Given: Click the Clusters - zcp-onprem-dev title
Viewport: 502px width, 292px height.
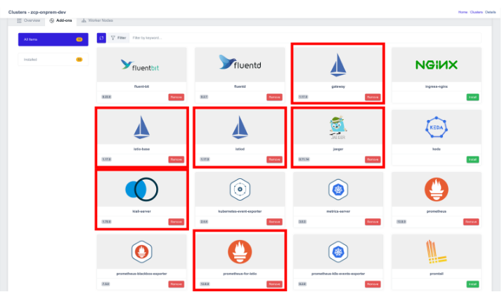Looking at the screenshot, I should (x=37, y=12).
